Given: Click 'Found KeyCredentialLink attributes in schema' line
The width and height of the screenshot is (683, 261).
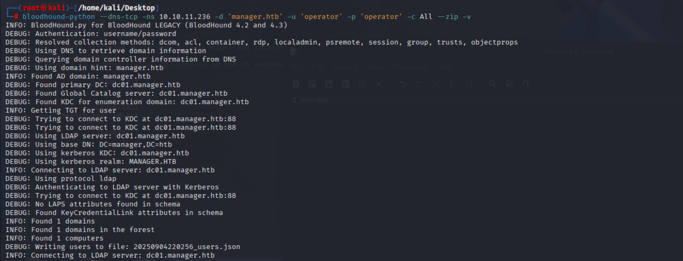Looking at the screenshot, I should coord(114,213).
